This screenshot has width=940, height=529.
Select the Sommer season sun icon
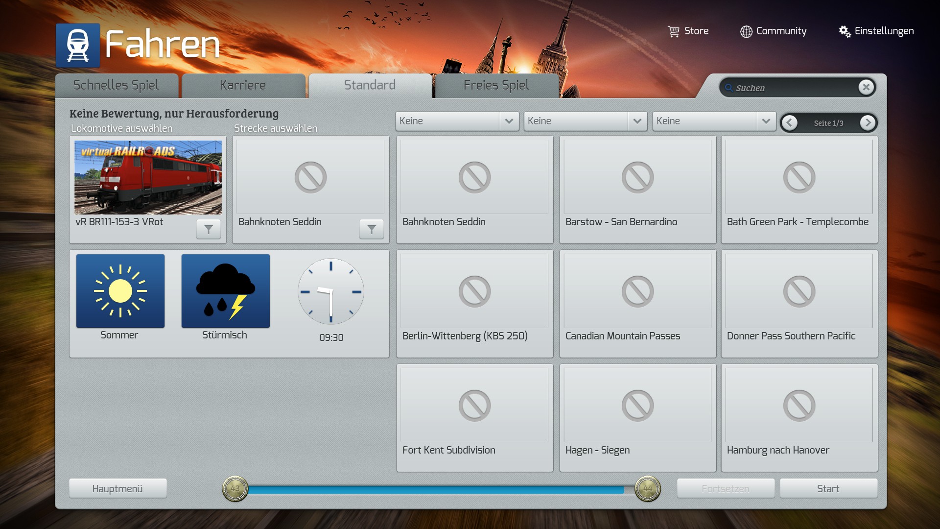[120, 291]
